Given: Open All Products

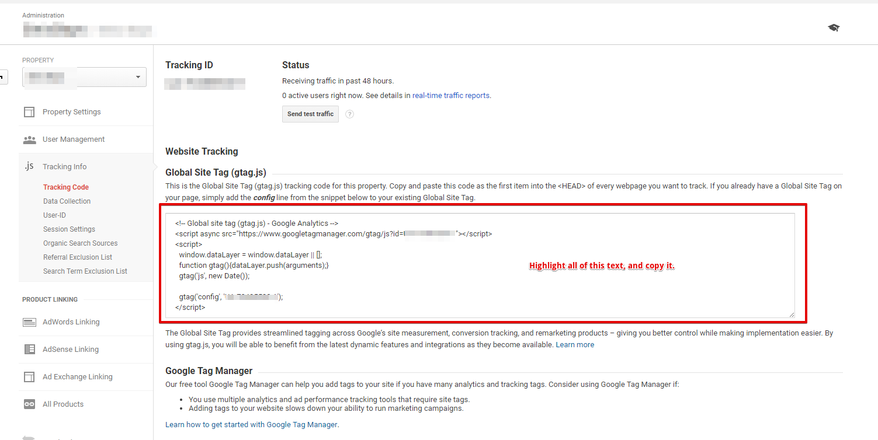Looking at the screenshot, I should tap(63, 404).
